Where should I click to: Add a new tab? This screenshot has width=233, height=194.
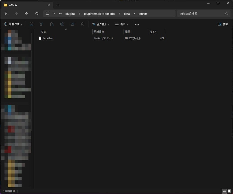tap(58, 5)
